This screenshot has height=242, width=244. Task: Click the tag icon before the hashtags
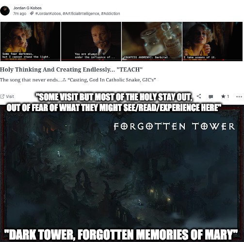32,14
